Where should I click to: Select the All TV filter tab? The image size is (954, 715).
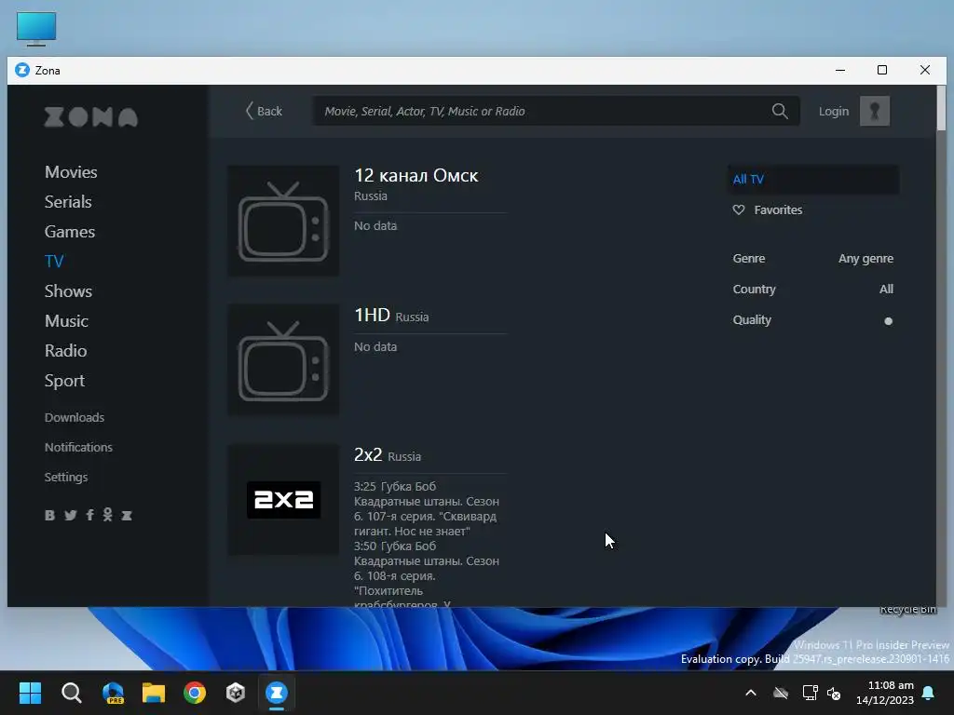click(x=812, y=180)
